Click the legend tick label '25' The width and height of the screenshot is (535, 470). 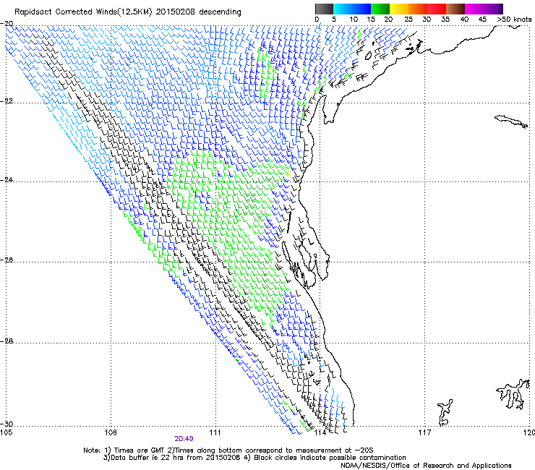click(x=408, y=20)
